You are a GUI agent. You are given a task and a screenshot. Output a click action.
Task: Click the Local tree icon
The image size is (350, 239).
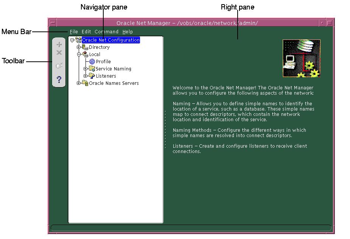pos(85,54)
